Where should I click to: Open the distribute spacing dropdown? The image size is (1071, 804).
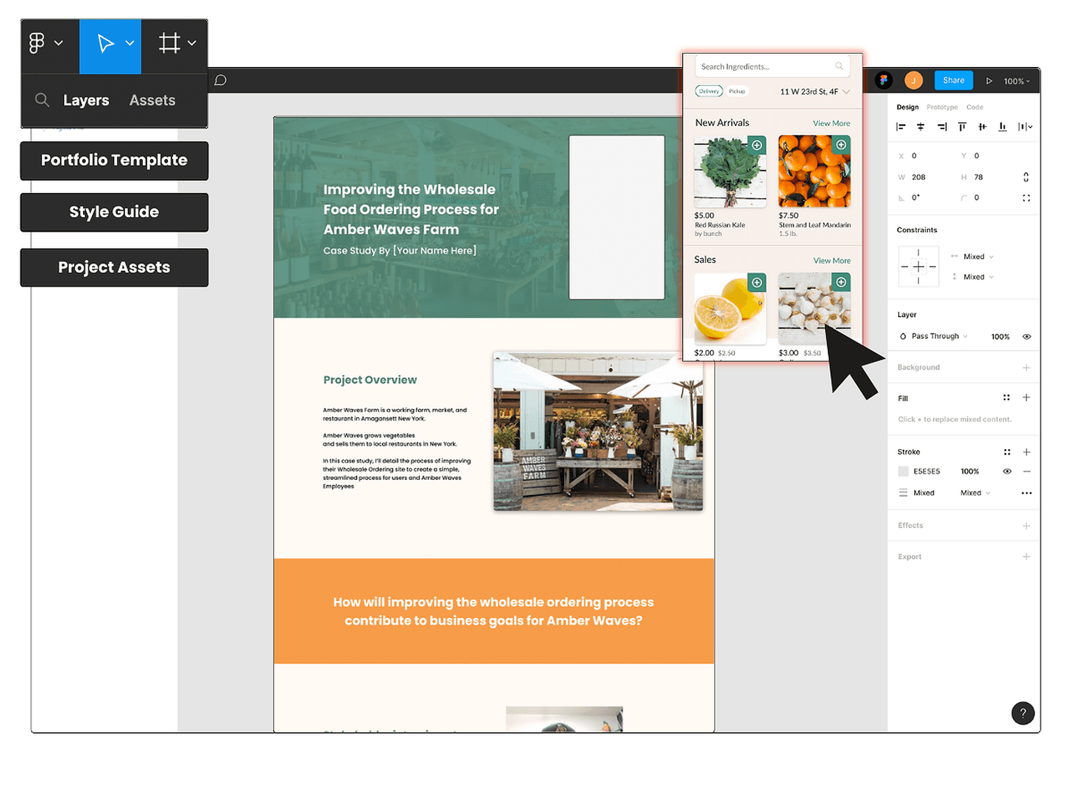pos(1025,127)
